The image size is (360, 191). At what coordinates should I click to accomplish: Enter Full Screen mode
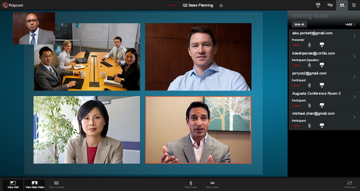click(x=349, y=185)
